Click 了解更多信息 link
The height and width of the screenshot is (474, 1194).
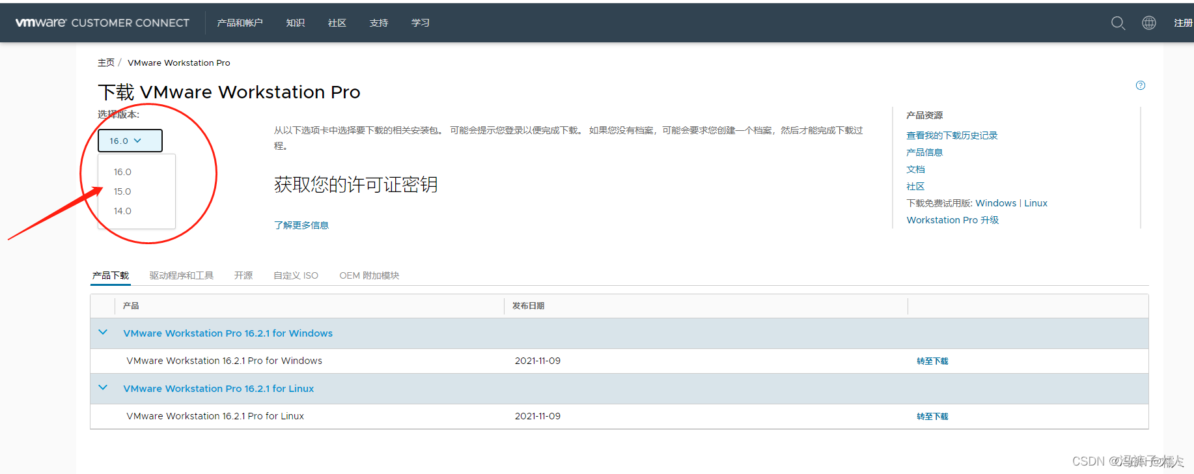tap(301, 225)
